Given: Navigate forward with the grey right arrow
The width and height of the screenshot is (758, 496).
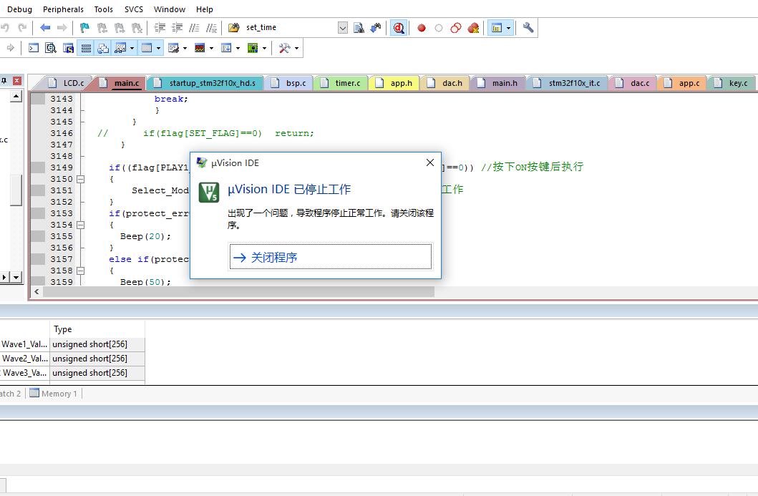Looking at the screenshot, I should coord(62,27).
